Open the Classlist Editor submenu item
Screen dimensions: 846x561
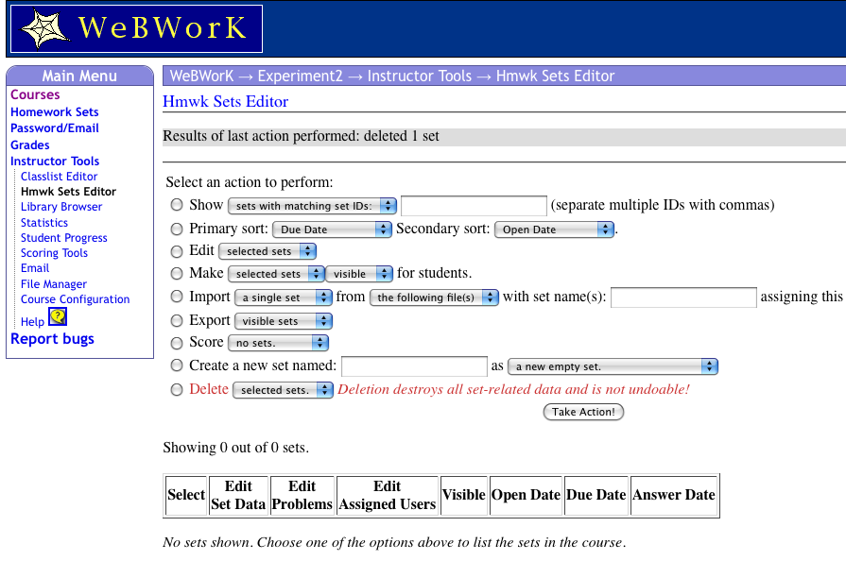pyautogui.click(x=60, y=177)
